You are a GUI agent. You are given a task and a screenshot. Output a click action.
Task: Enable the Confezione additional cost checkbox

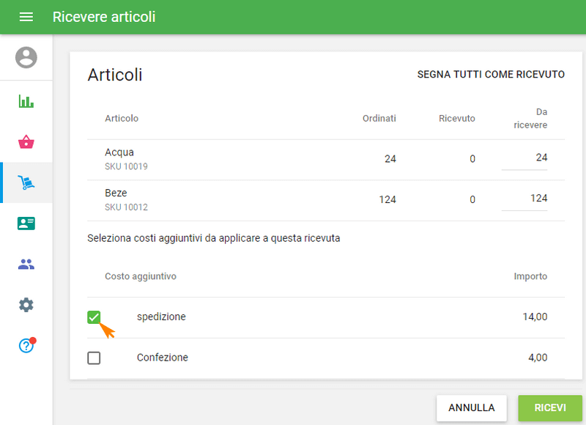[x=94, y=357]
